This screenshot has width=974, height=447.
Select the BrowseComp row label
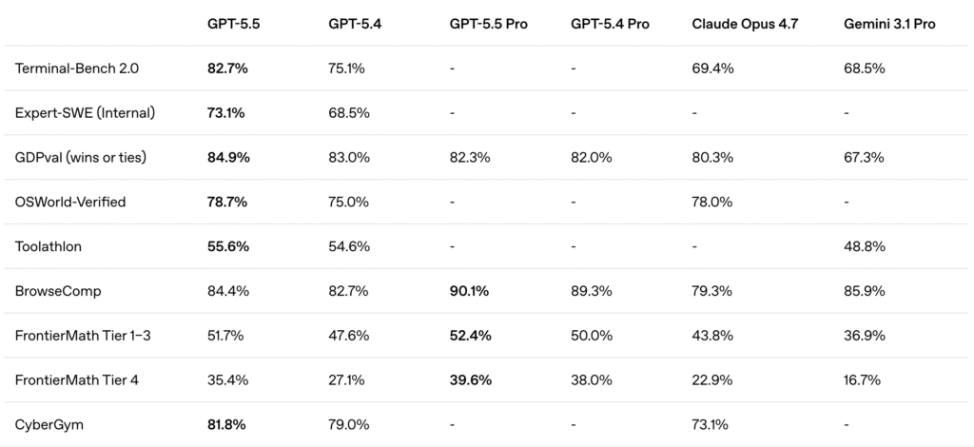click(56, 291)
